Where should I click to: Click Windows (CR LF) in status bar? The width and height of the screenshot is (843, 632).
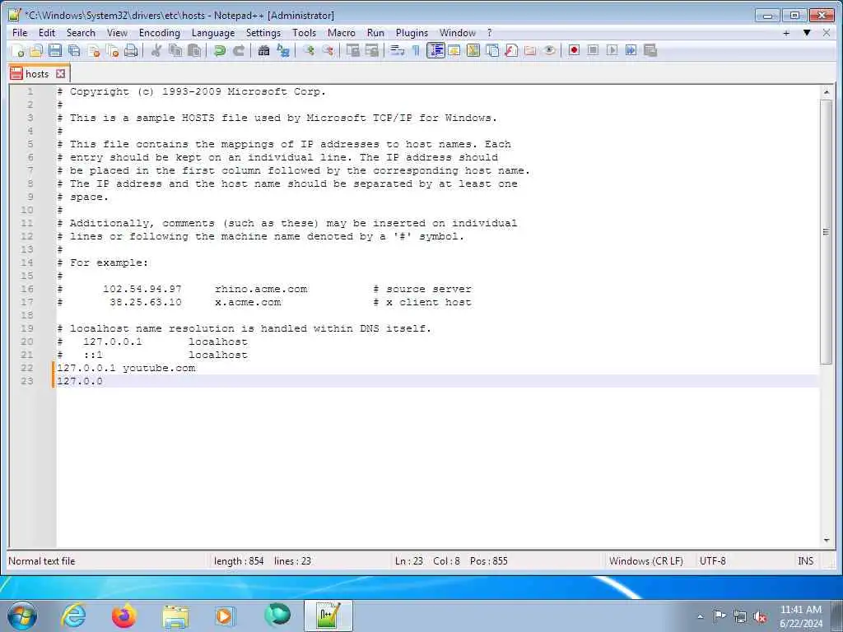click(646, 561)
